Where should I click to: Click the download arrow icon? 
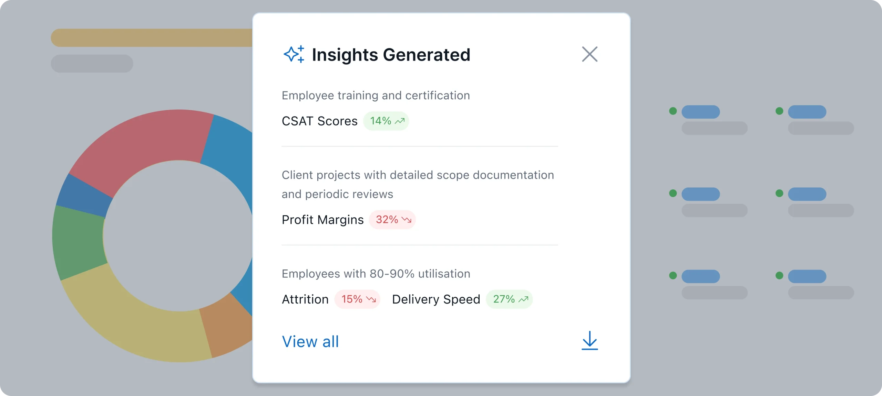click(589, 340)
